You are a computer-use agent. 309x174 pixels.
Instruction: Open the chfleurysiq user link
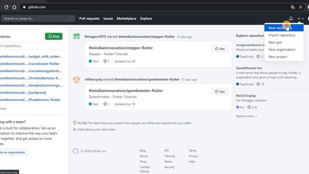(93, 79)
